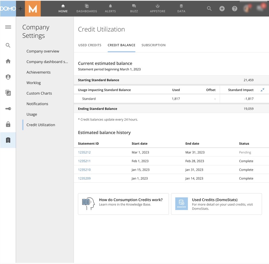Screen dimensions: 269x264
Task: Click the lock icon in the left rail
Action: (x=8, y=124)
